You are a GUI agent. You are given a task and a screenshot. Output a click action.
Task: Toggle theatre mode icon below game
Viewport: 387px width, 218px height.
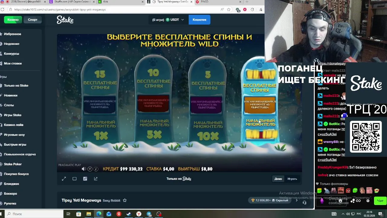tap(74, 179)
